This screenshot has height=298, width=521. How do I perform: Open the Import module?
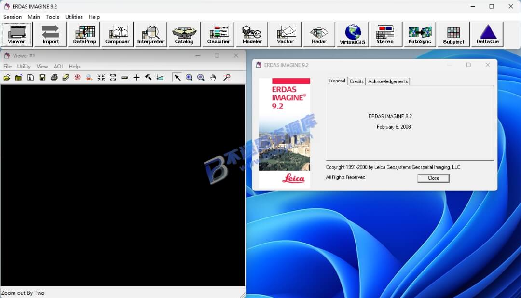click(51, 34)
